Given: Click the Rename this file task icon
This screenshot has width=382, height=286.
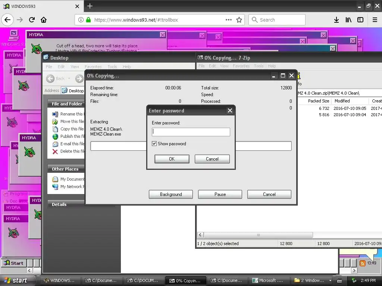Looking at the screenshot, I should coord(55,114).
